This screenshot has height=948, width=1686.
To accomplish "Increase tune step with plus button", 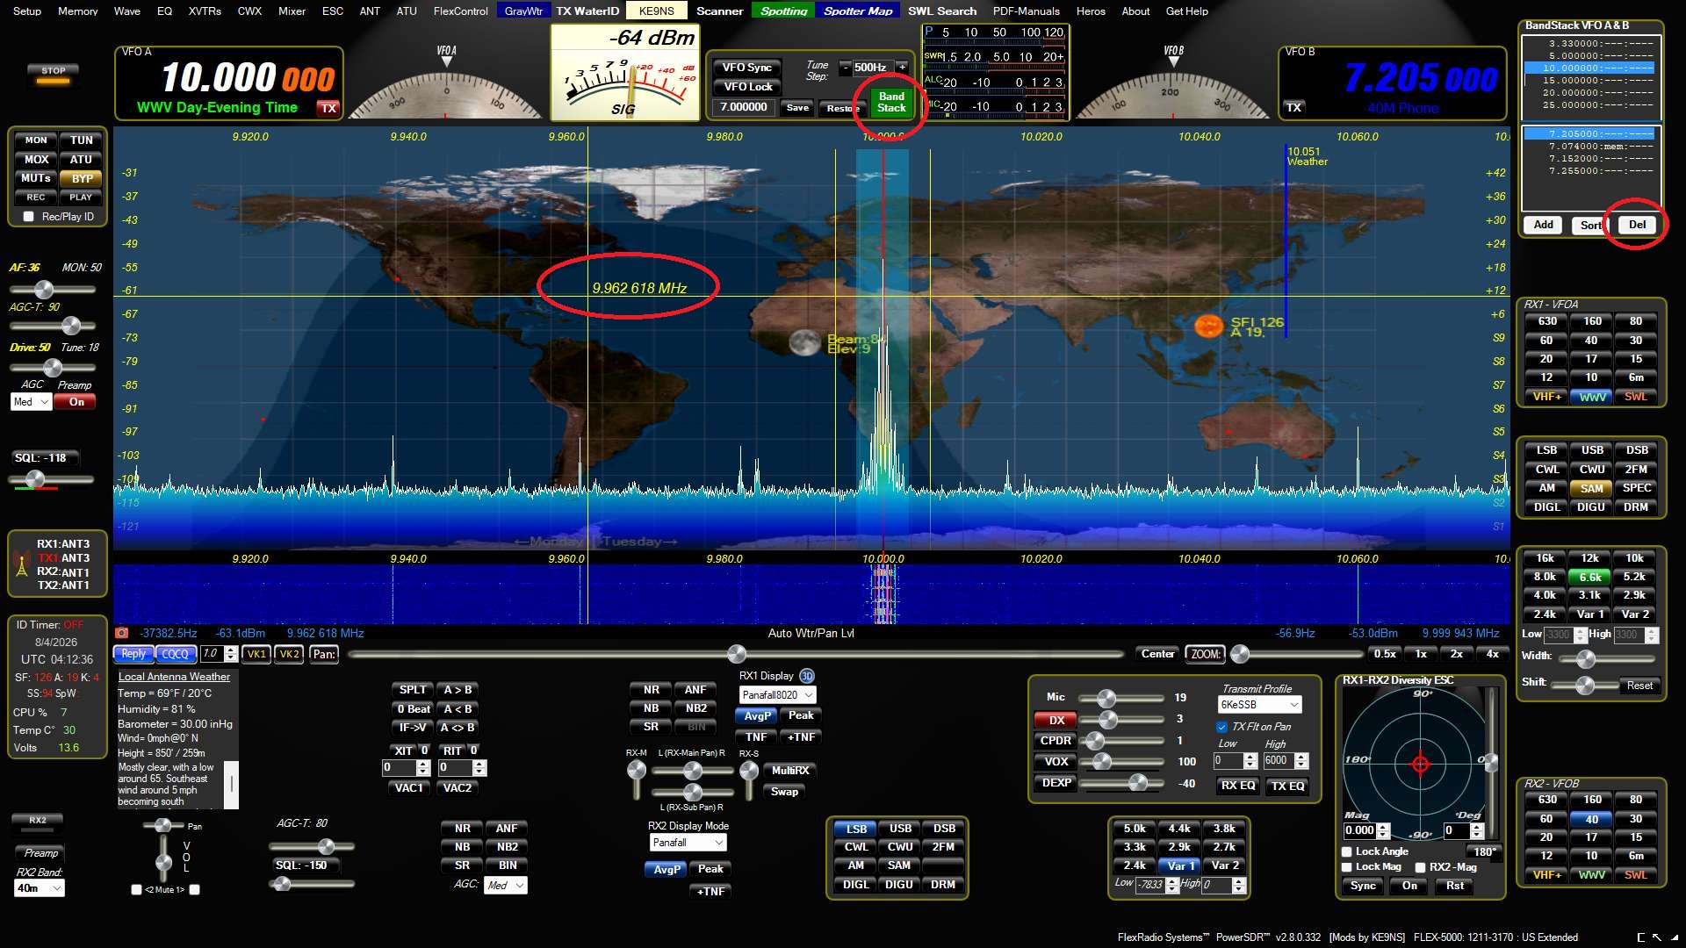I will pos(902,67).
